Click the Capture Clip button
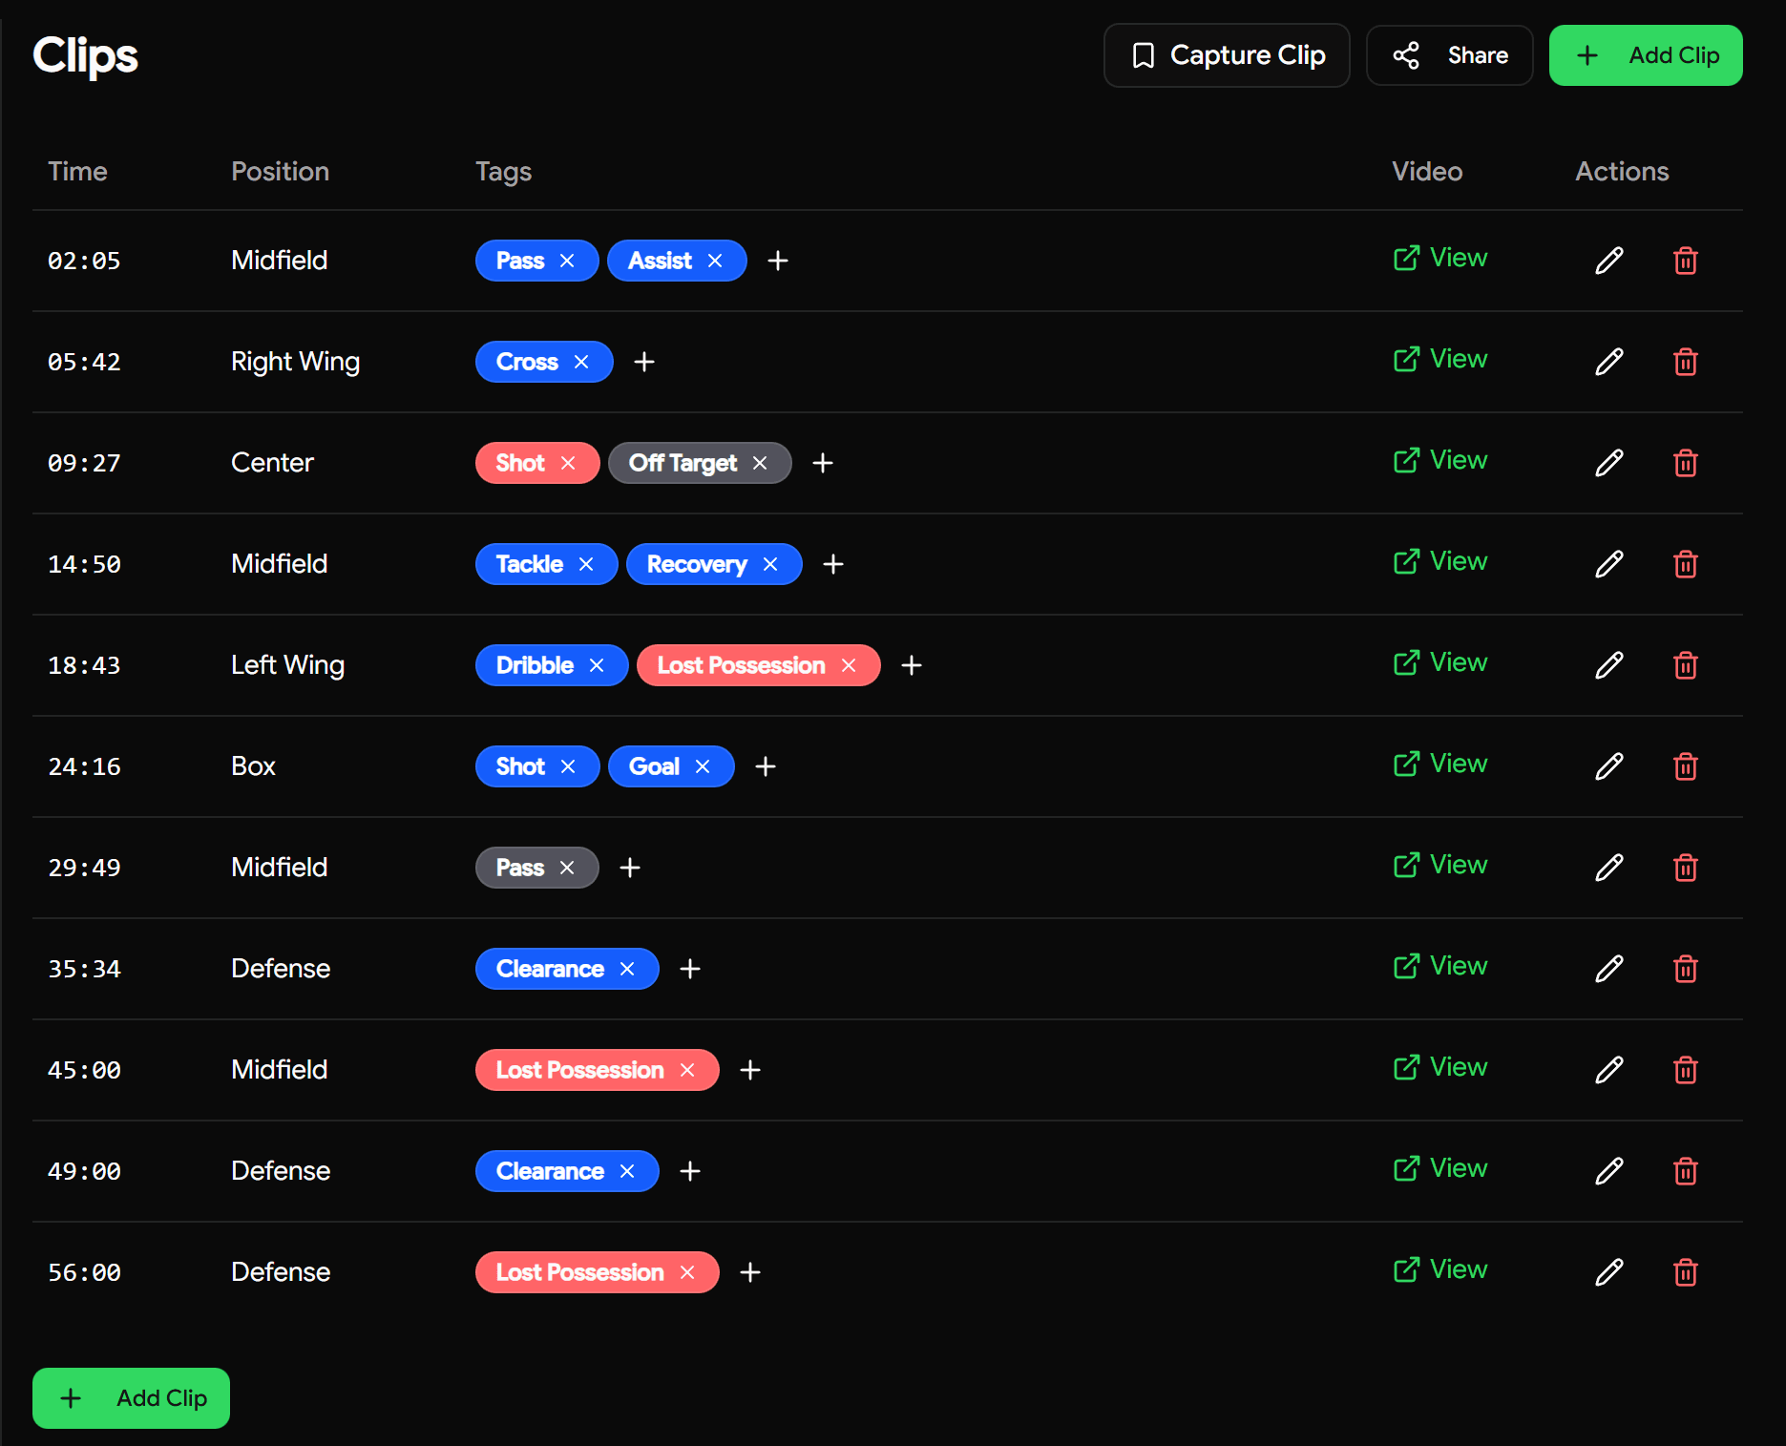Screen dimensions: 1786x1446 [1227, 55]
